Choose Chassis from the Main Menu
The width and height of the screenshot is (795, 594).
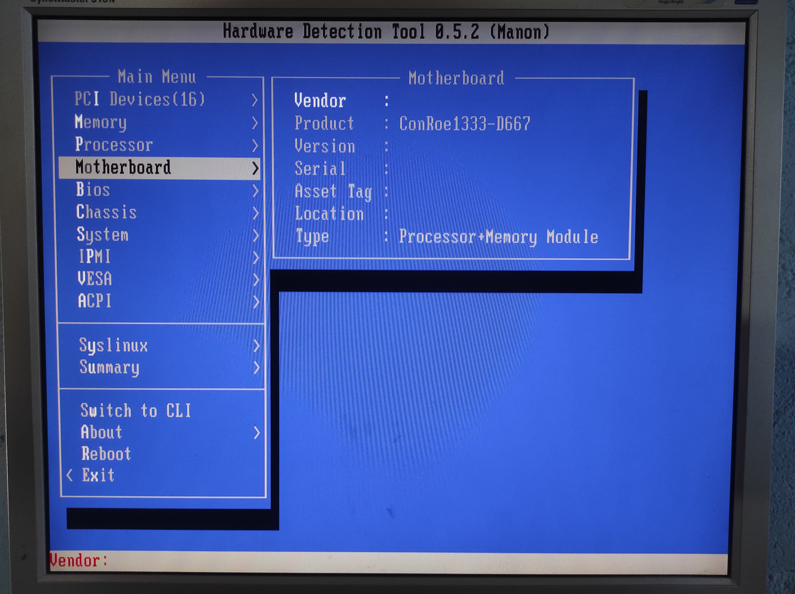pos(106,213)
